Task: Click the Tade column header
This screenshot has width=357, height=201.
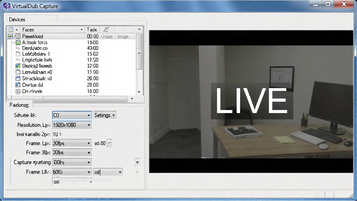Action: click(92, 30)
